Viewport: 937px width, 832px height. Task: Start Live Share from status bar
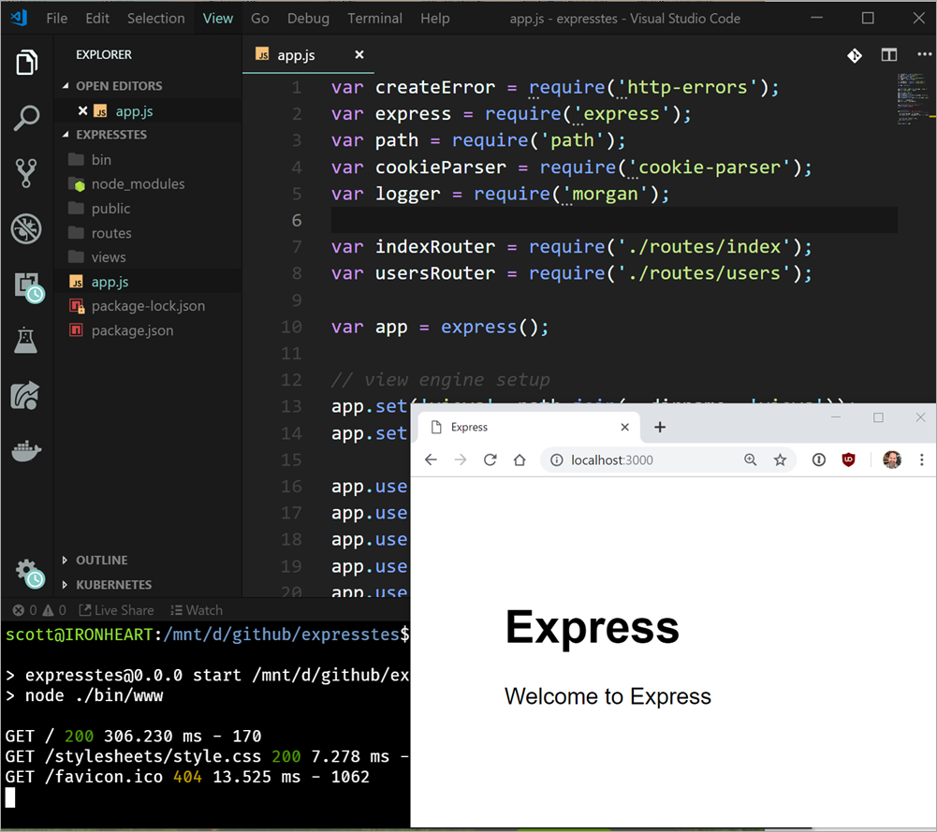tap(116, 610)
